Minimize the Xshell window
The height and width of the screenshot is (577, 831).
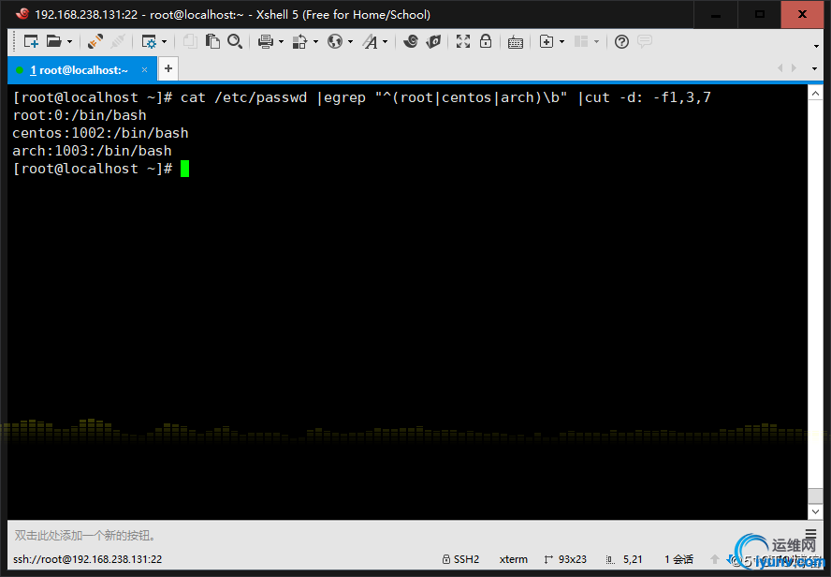point(716,14)
